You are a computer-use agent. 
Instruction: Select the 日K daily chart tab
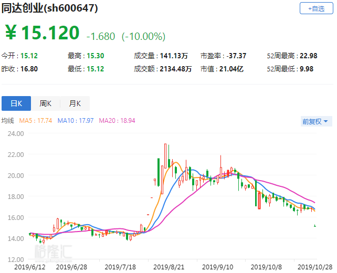(16, 103)
